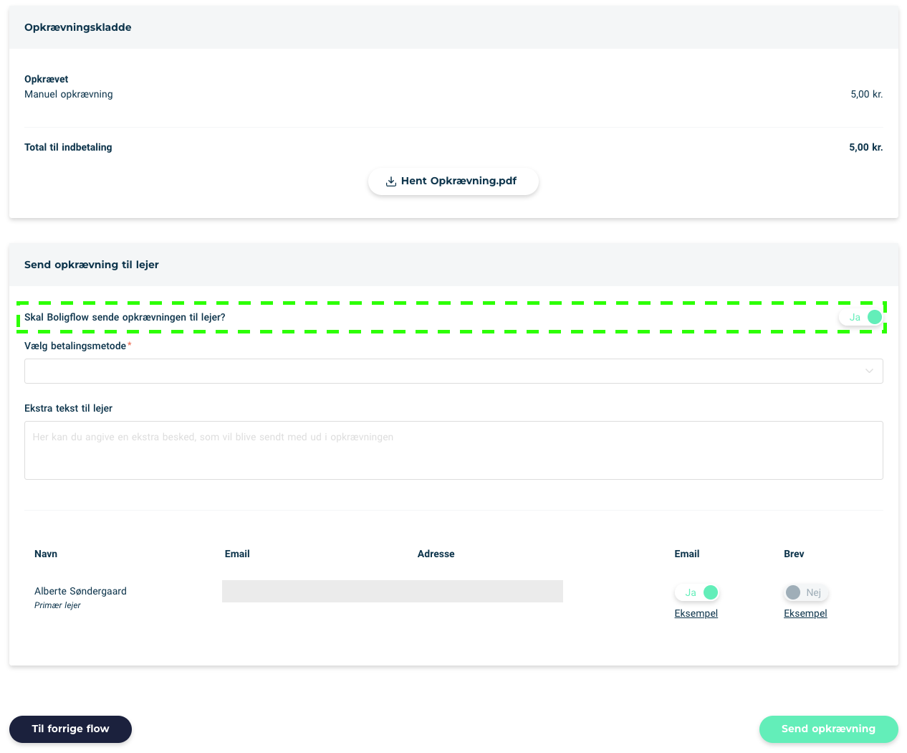Open Eksempel link under Brev toggle
The width and height of the screenshot is (907, 753).
click(x=805, y=613)
